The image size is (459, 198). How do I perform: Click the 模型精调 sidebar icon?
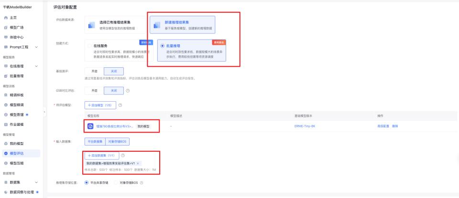6,104
